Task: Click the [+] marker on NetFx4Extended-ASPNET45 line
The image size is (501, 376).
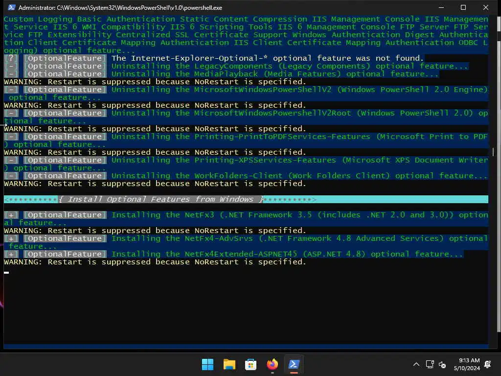Action: click(11, 254)
